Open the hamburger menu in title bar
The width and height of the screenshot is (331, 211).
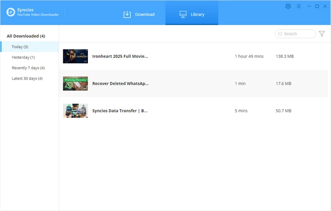pos(298,6)
